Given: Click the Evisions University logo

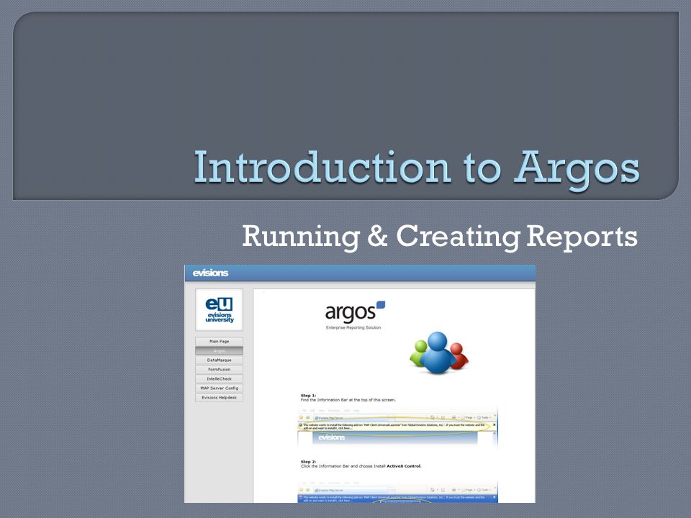Looking at the screenshot, I should pos(219,309).
